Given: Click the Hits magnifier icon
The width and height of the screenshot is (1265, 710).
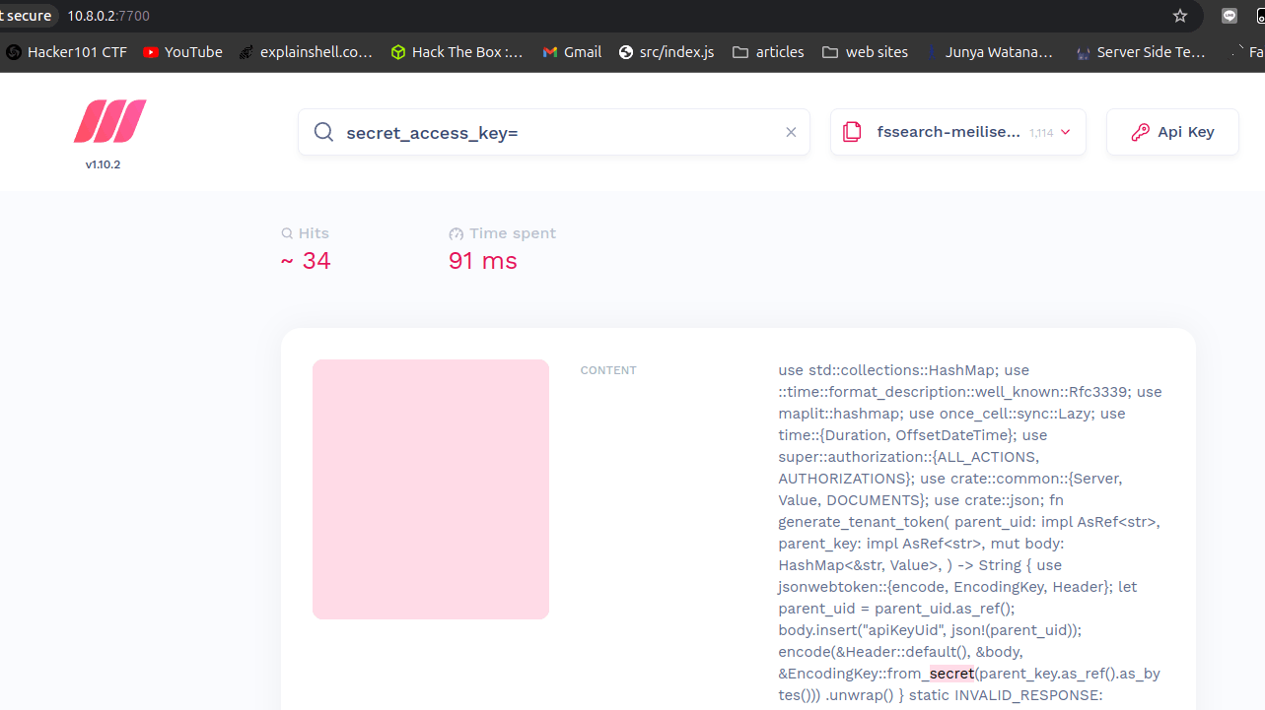Looking at the screenshot, I should 287,233.
